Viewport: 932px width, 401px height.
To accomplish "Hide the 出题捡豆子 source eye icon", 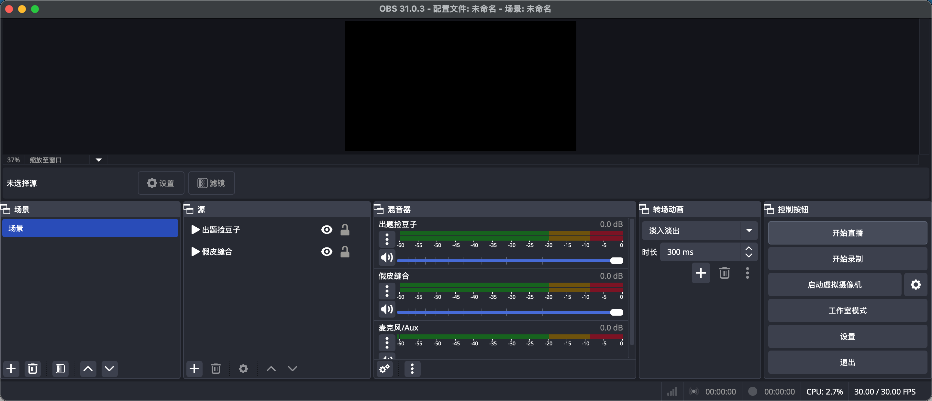I will click(326, 230).
